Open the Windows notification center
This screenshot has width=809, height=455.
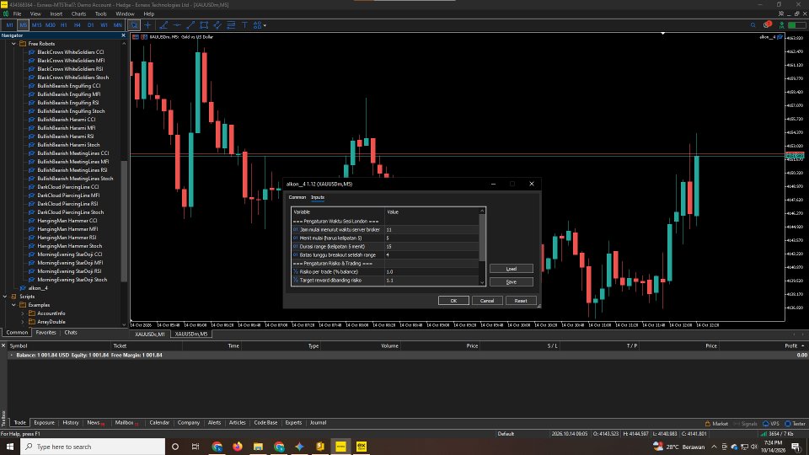coord(796,447)
